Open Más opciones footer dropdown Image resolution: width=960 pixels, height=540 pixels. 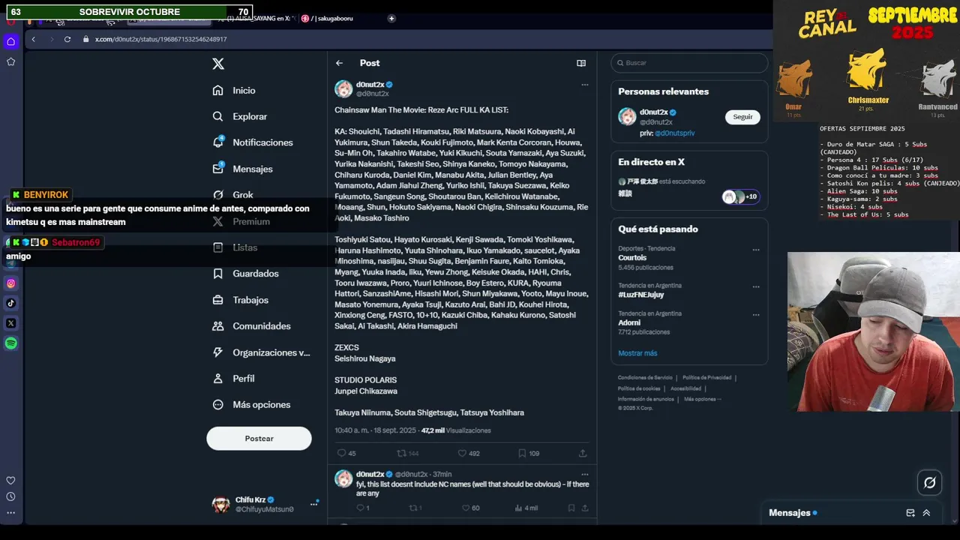702,399
